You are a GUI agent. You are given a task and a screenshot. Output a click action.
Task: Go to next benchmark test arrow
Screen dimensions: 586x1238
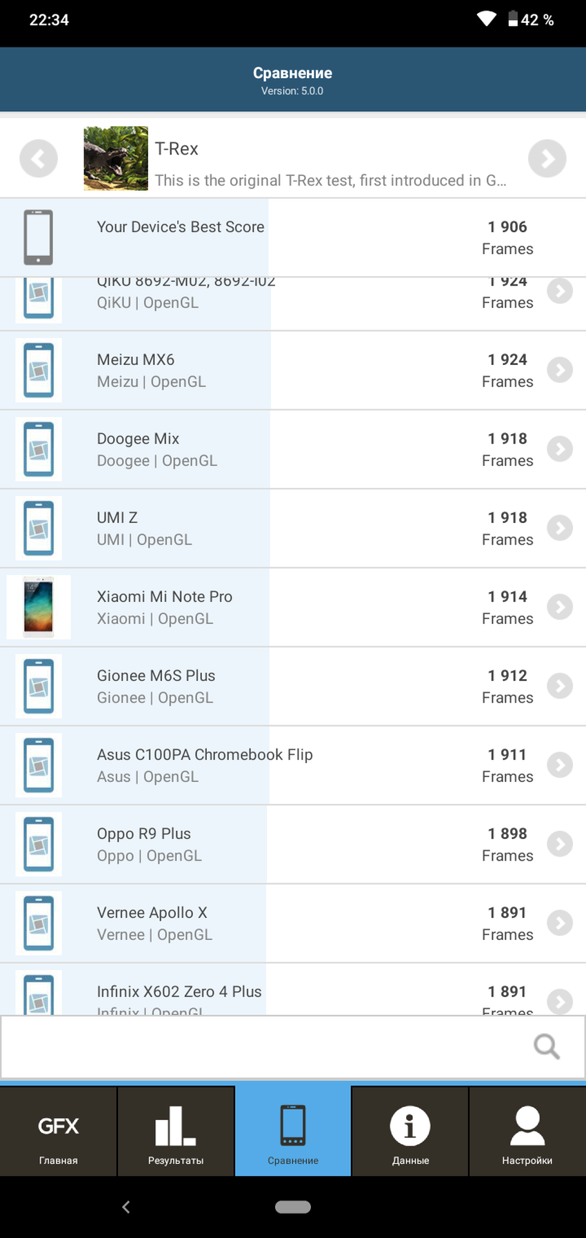click(x=547, y=159)
